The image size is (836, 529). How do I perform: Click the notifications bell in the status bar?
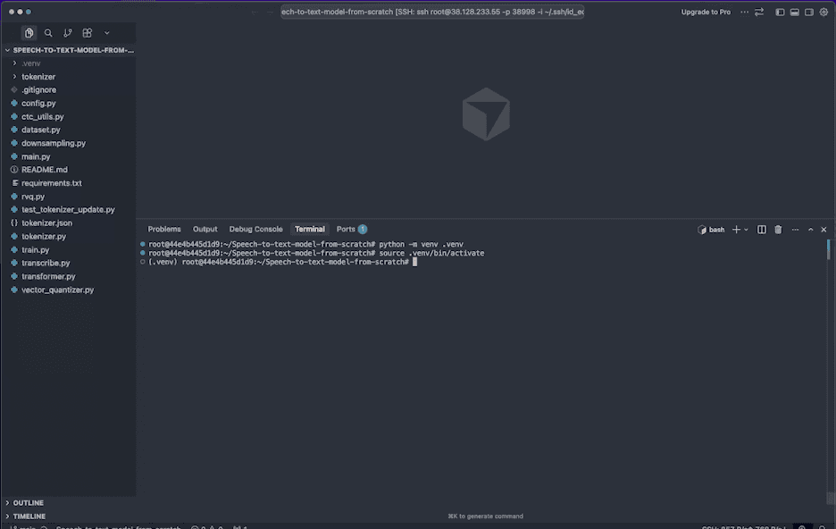point(820,528)
